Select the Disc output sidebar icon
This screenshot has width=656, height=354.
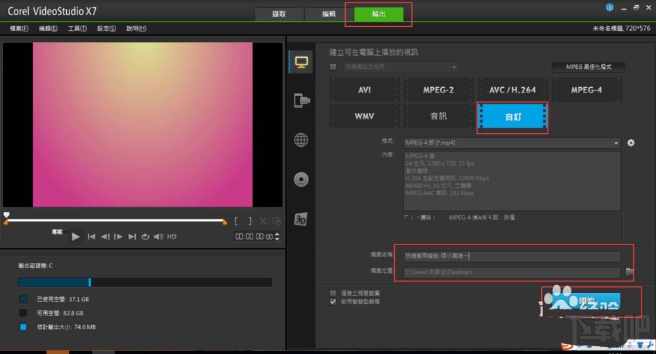pyautogui.click(x=301, y=179)
